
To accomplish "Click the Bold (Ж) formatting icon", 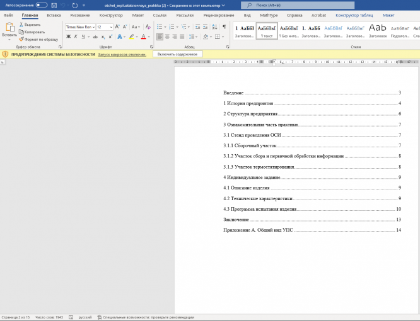I will 68,37.
